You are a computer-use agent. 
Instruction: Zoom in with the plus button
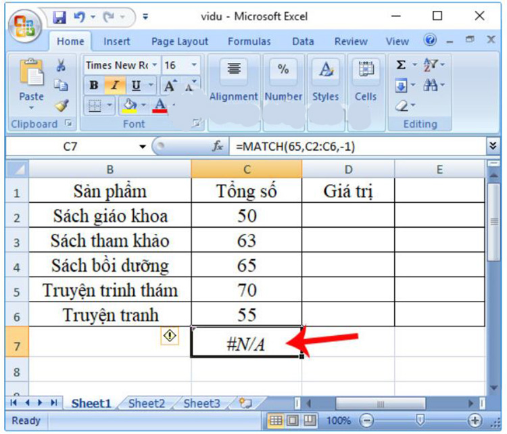point(475,420)
